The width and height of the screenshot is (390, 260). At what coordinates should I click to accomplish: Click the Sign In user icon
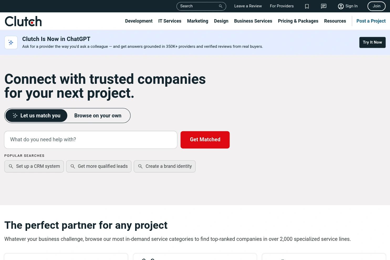pyautogui.click(x=341, y=6)
